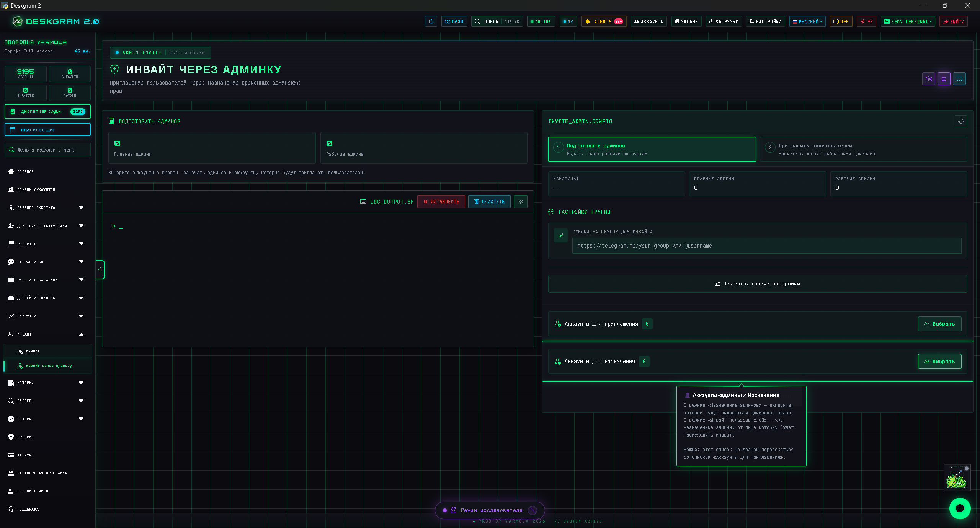Refresh the INVITE_ADMIN.CONFIG panel
Viewport: 980px width, 528px height.
(961, 121)
